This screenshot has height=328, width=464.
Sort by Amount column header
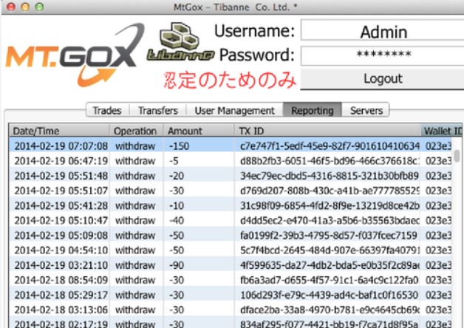coord(199,131)
